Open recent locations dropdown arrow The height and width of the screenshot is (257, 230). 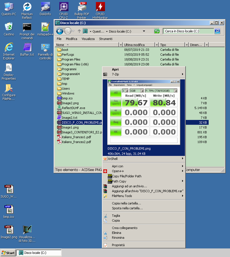point(73,31)
